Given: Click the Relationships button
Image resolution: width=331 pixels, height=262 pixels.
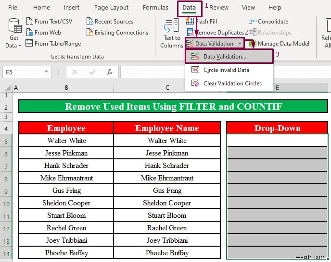Looking at the screenshot, I should 270,33.
